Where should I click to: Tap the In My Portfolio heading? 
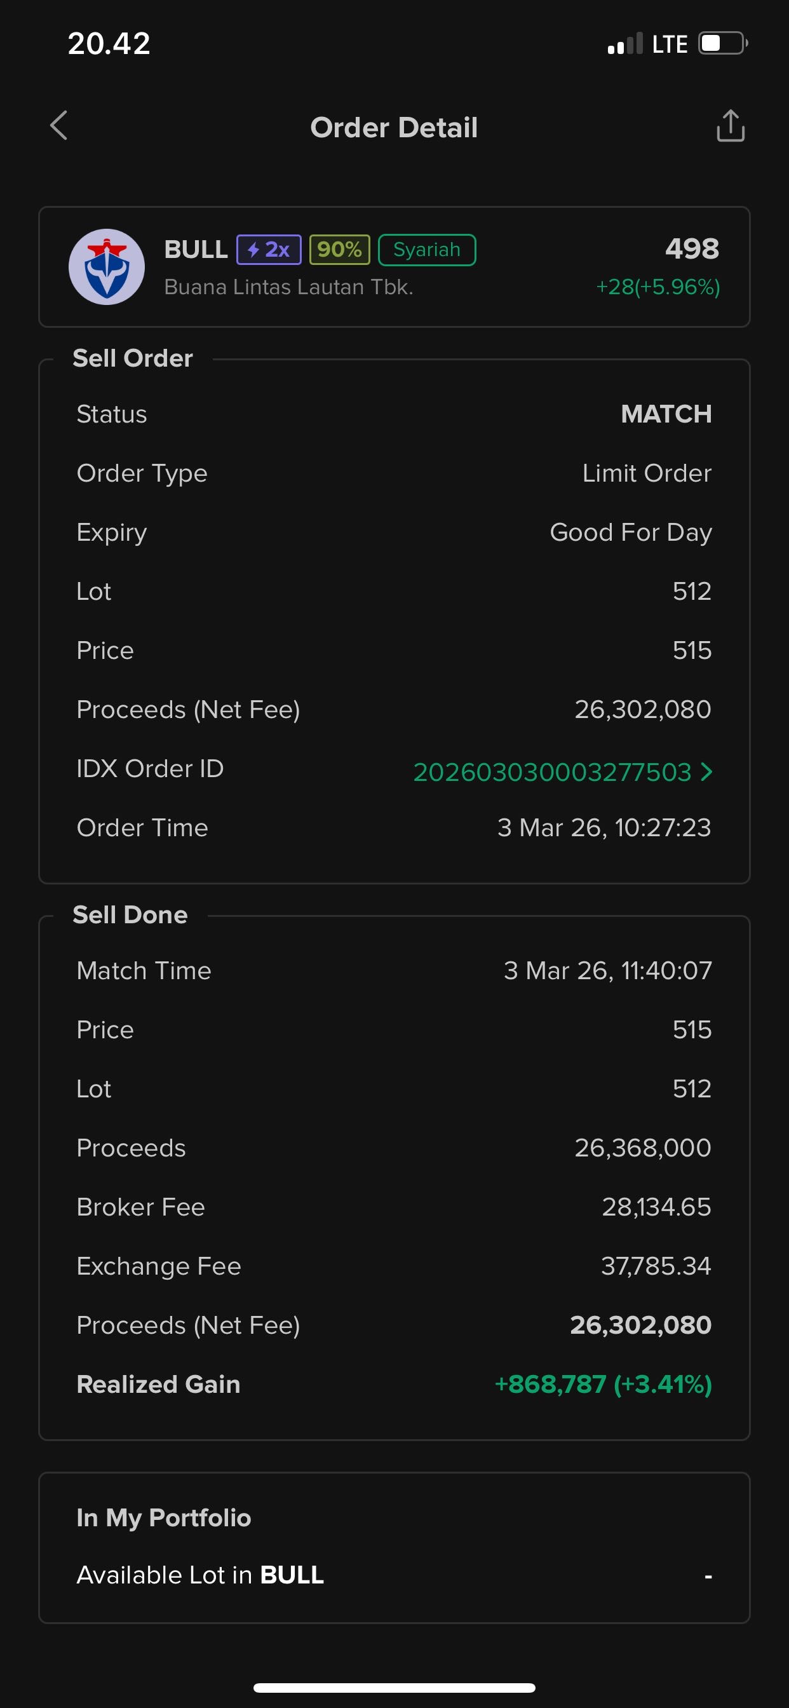tap(164, 1518)
